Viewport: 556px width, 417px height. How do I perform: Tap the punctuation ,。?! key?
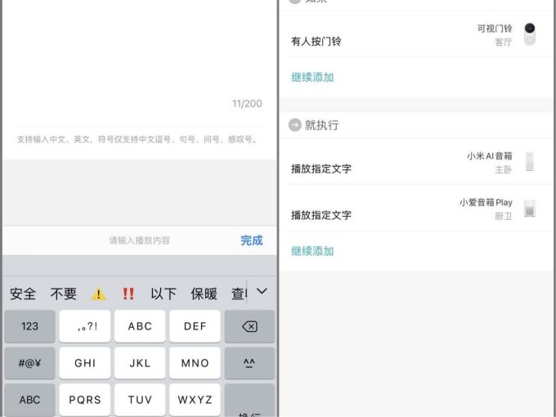85,326
